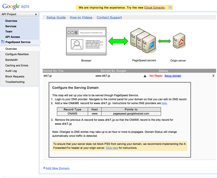Click the Browser diagram illustration
217x178 pixels.
86,41
